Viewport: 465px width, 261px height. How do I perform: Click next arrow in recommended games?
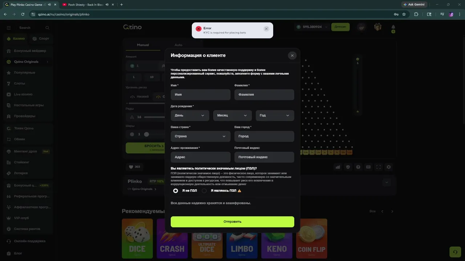392,211
